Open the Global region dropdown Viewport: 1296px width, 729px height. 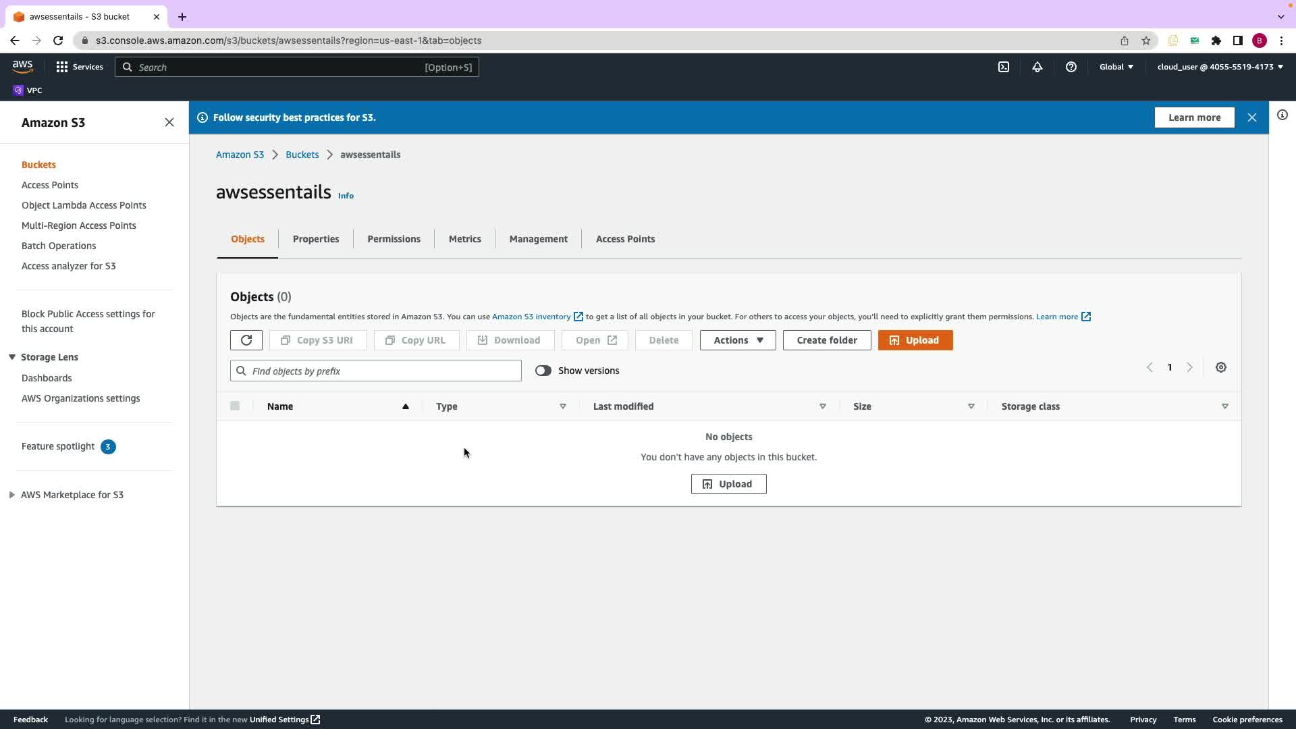coord(1116,67)
